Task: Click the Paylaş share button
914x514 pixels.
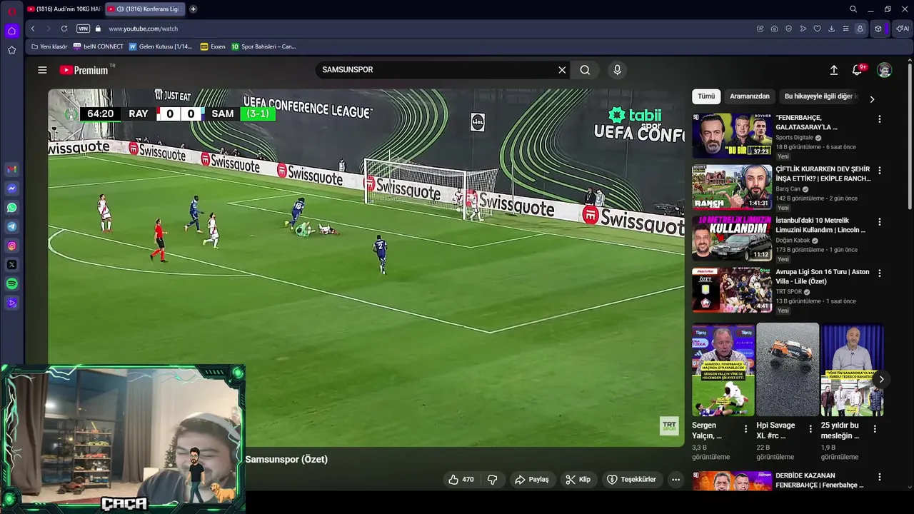Action: [532, 480]
